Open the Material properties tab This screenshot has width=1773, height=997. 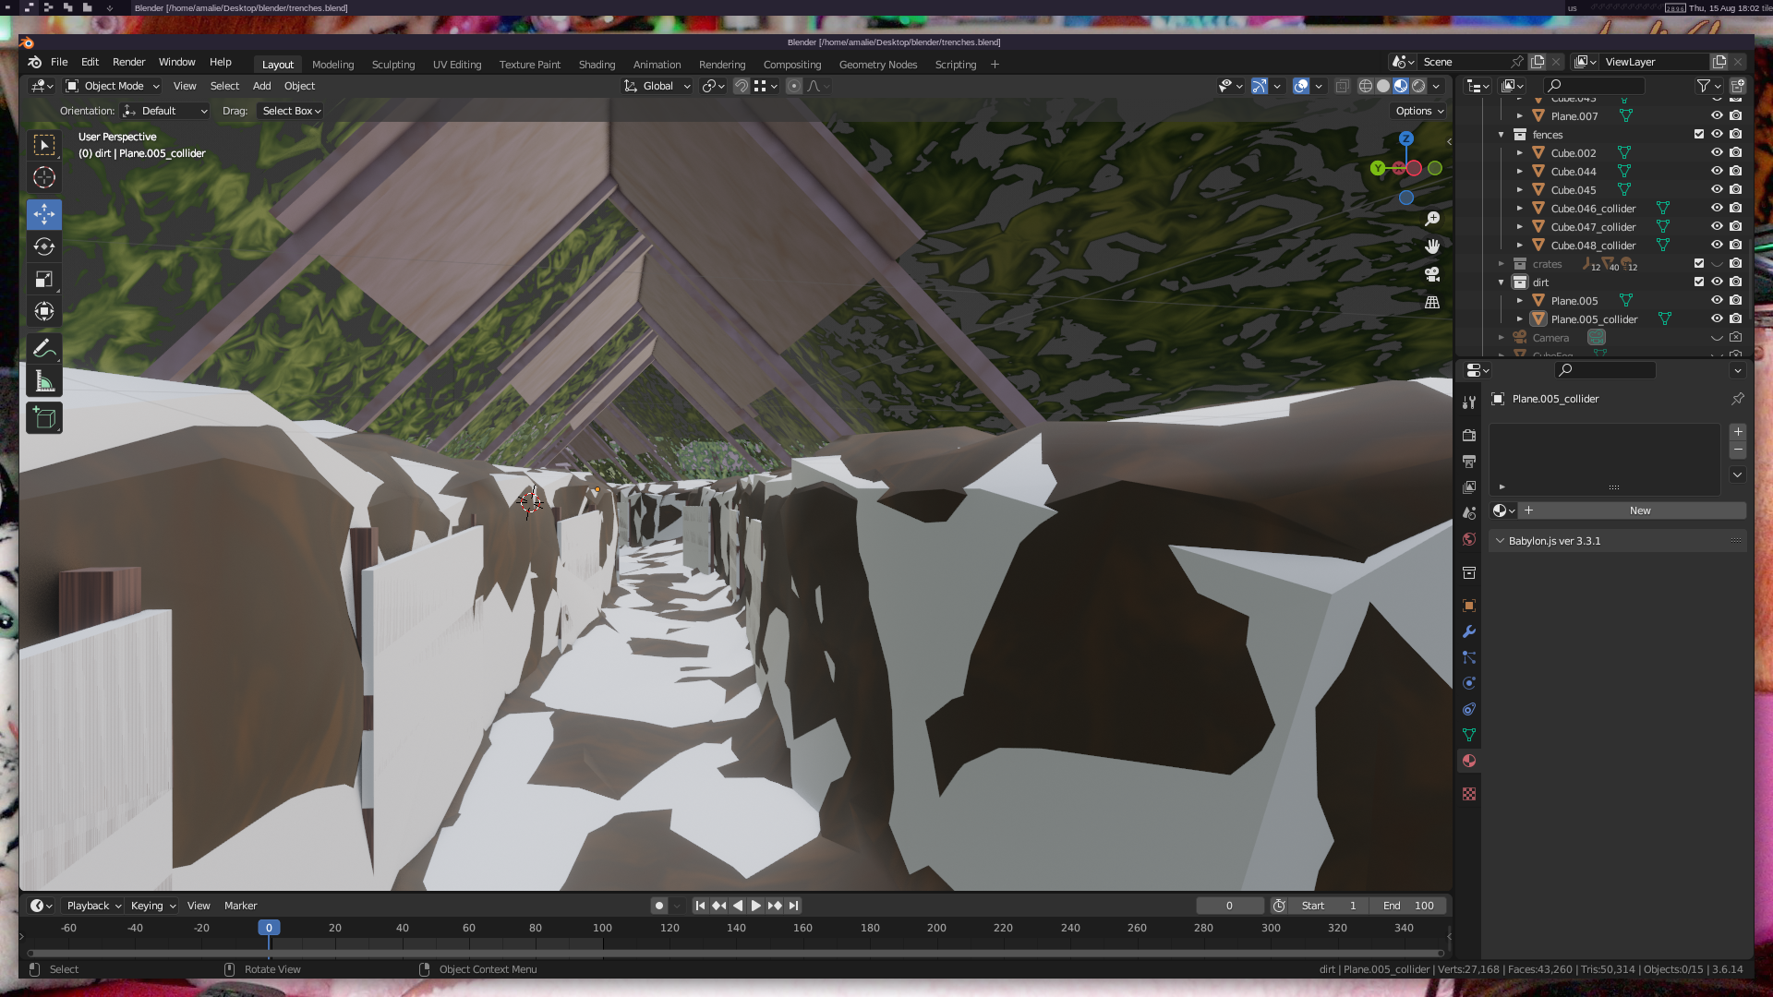1468,761
